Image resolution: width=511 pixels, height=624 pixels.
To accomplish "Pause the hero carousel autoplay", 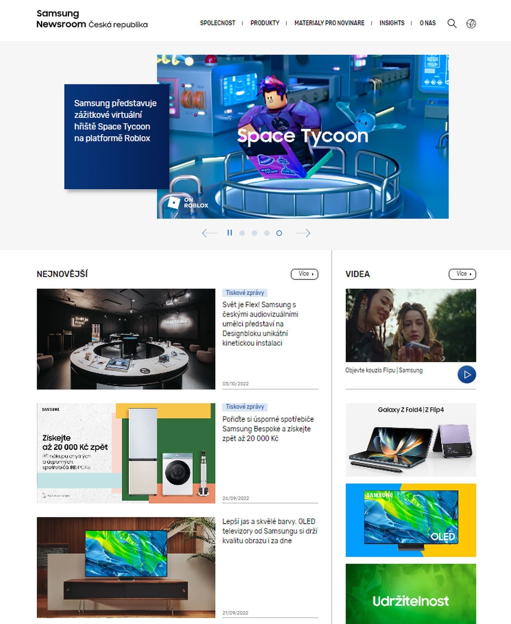I will [x=229, y=233].
